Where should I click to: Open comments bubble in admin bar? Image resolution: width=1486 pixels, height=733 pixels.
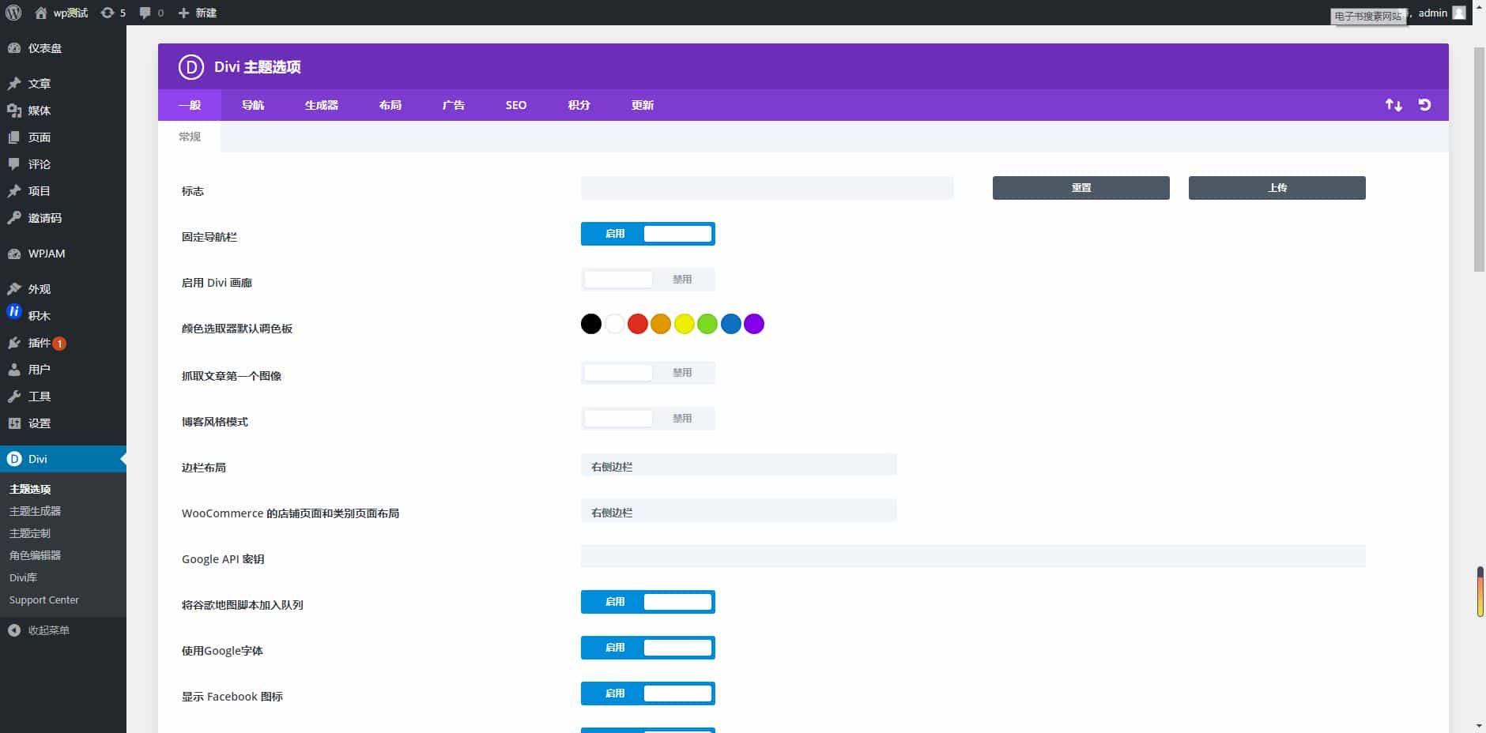(151, 13)
